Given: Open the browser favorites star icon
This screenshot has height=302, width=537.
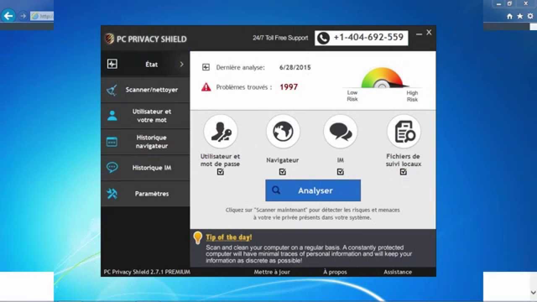Looking at the screenshot, I should tap(520, 16).
